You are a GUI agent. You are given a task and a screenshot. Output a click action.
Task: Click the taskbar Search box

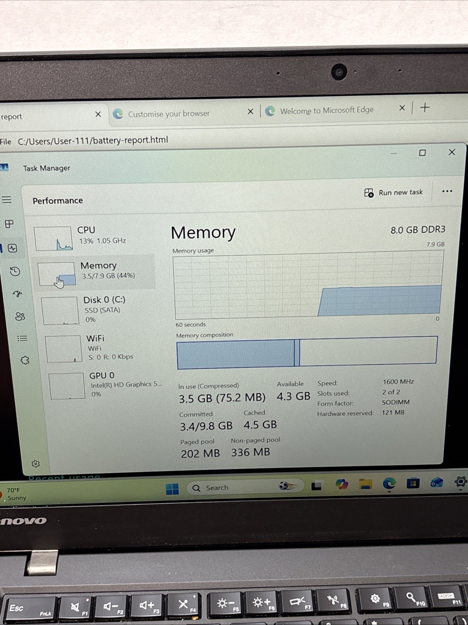click(245, 487)
